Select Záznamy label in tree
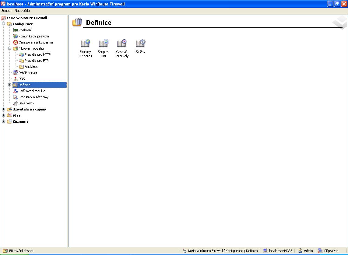Viewport: 348px width, 255px height. click(x=20, y=121)
